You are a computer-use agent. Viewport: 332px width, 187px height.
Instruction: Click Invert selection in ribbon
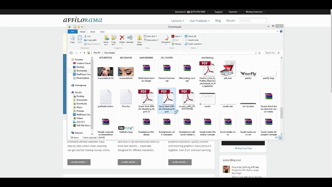[193, 44]
